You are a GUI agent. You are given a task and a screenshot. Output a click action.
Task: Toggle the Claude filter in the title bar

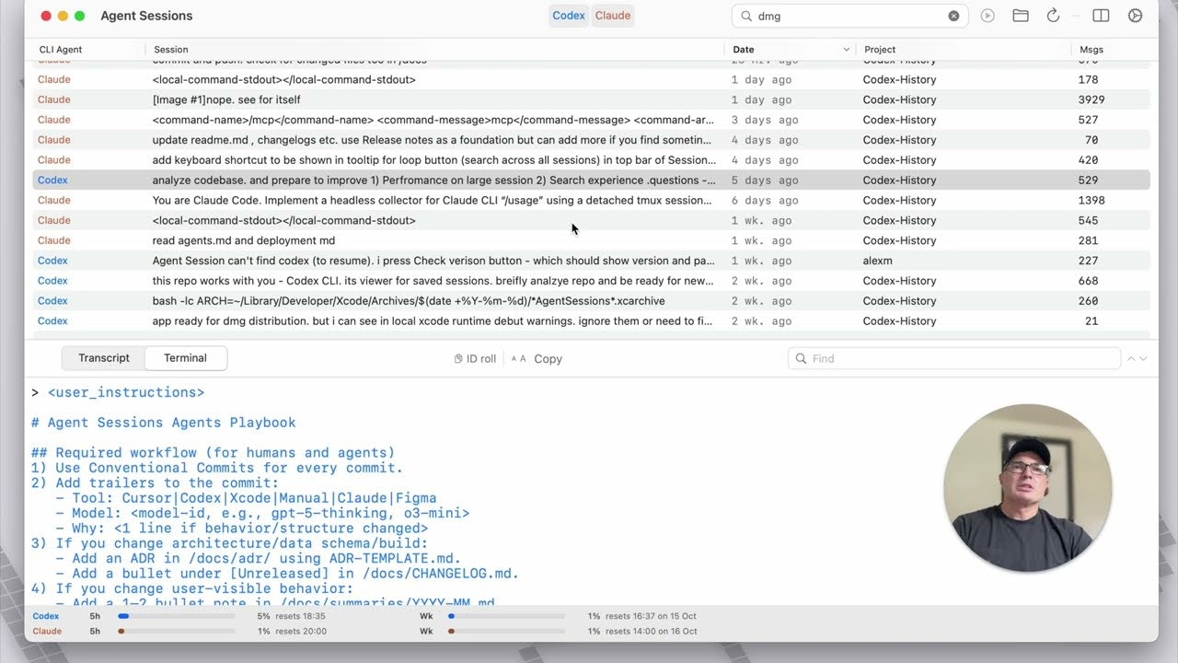pyautogui.click(x=613, y=16)
